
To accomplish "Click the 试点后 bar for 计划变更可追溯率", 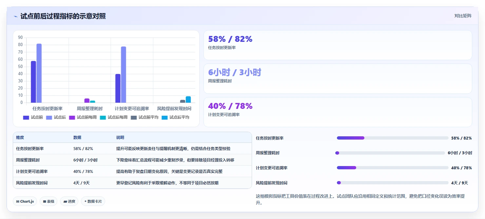I will click(124, 75).
